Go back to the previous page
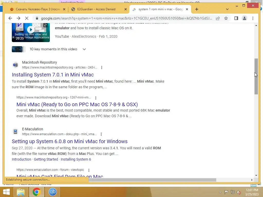Viewport: 263px width, 197px height. 10,18
